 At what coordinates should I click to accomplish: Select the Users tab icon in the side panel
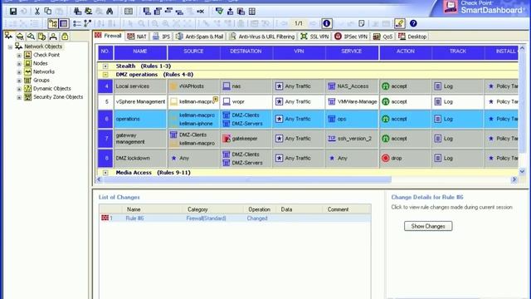coord(53,36)
